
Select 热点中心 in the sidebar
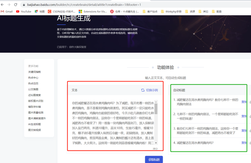(33, 78)
